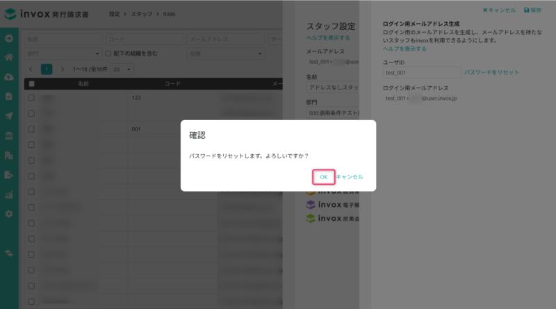Screen dimensions: 556x309
Task: Click the swap arrows sidebar icon
Action: click(9, 253)
